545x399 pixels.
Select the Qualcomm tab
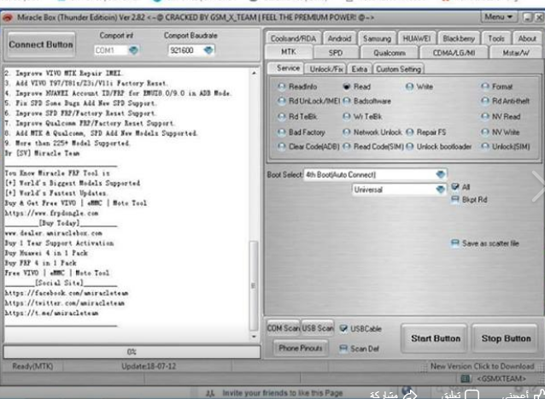[390, 53]
